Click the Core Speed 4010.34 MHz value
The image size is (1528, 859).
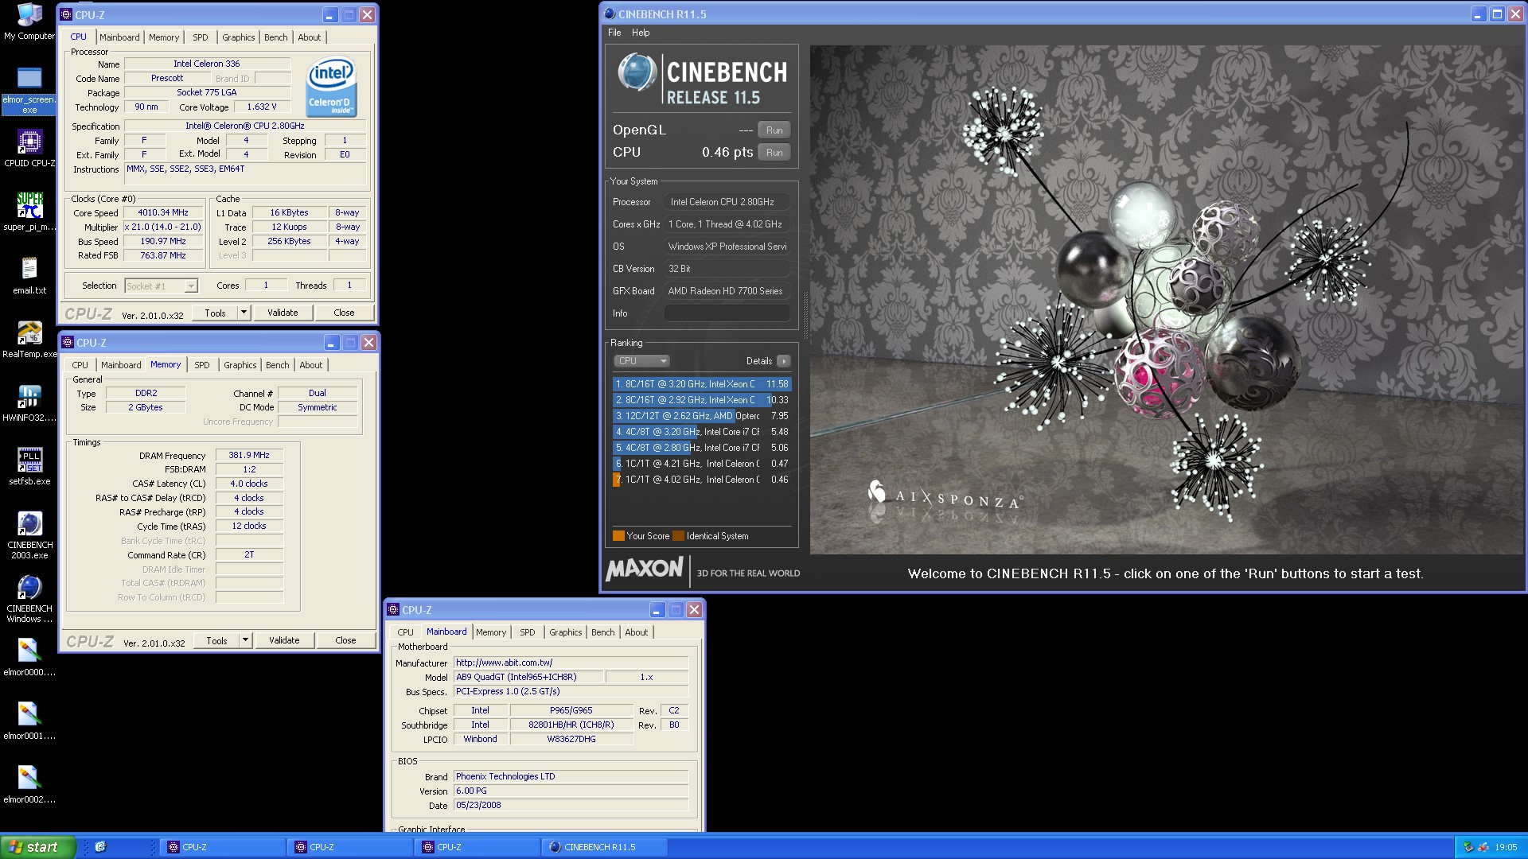(163, 213)
